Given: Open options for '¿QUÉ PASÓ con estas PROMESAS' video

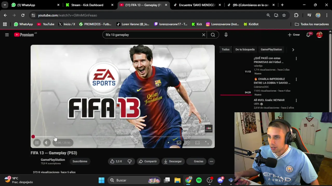Looking at the screenshot, I should (x=296, y=58).
